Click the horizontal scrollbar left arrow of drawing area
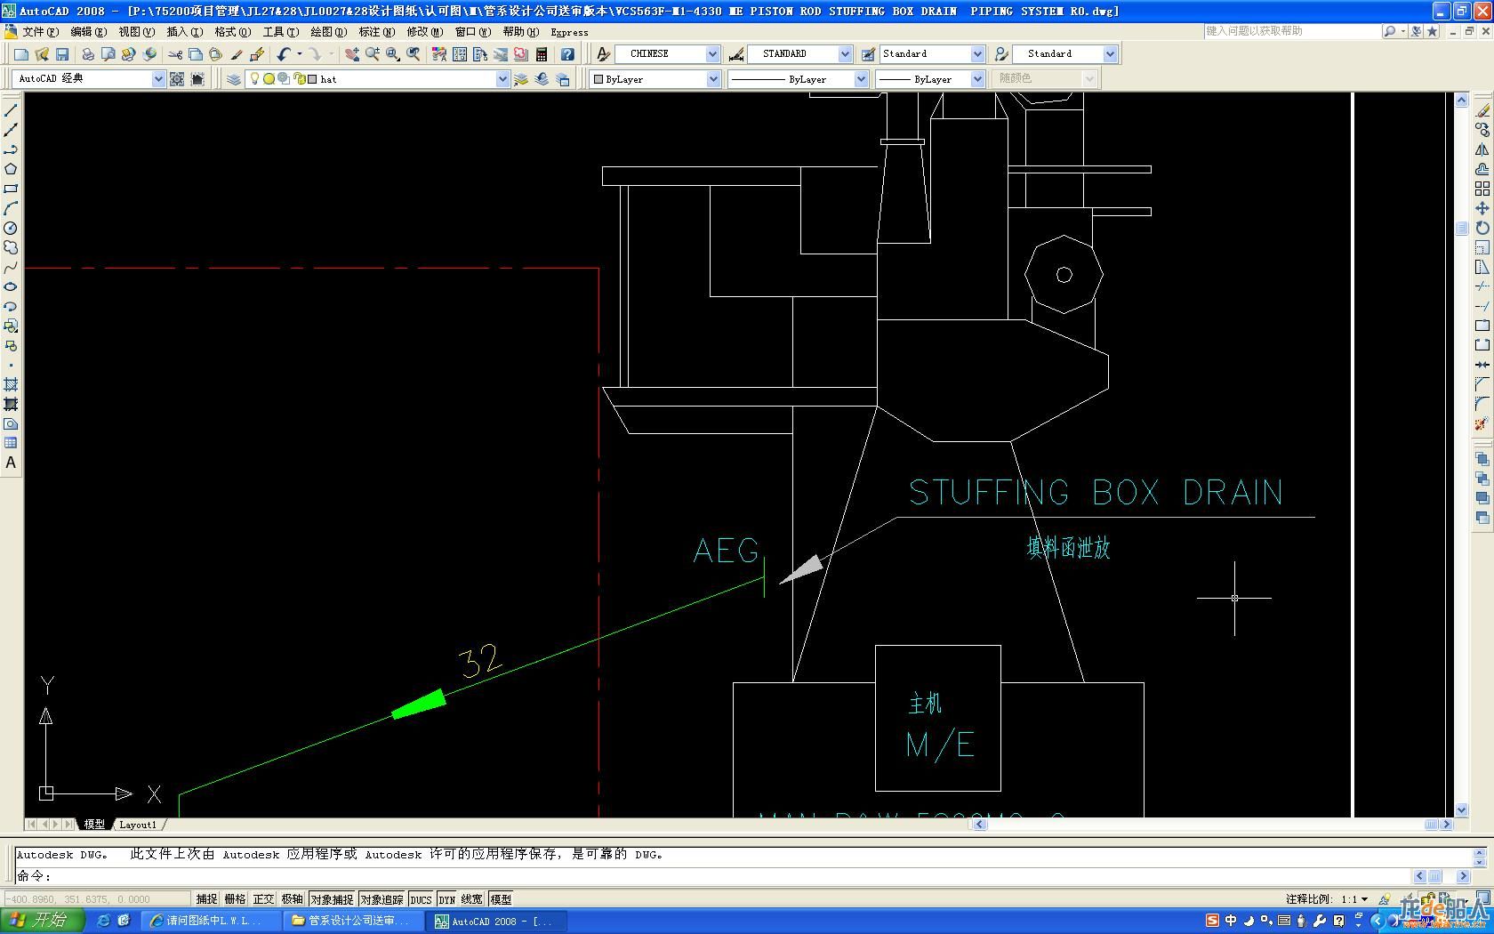Viewport: 1494px width, 934px height. (x=980, y=825)
